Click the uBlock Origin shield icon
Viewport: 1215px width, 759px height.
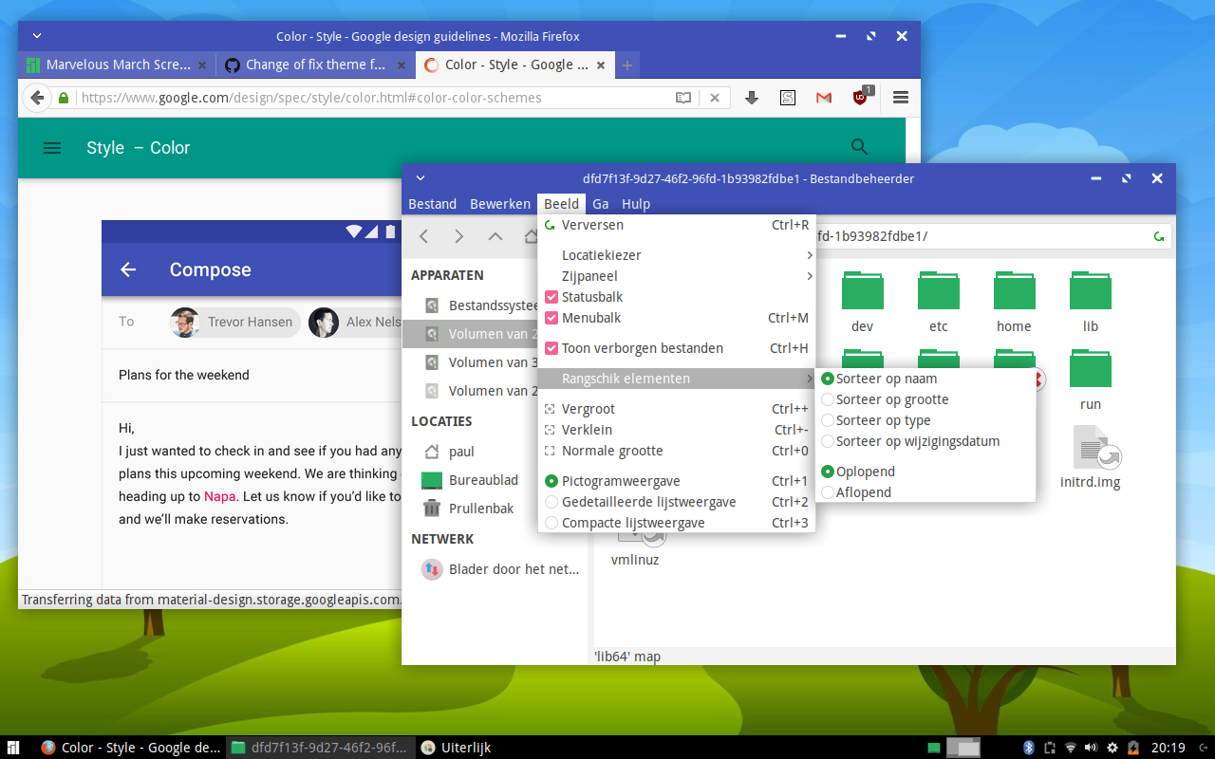point(861,97)
